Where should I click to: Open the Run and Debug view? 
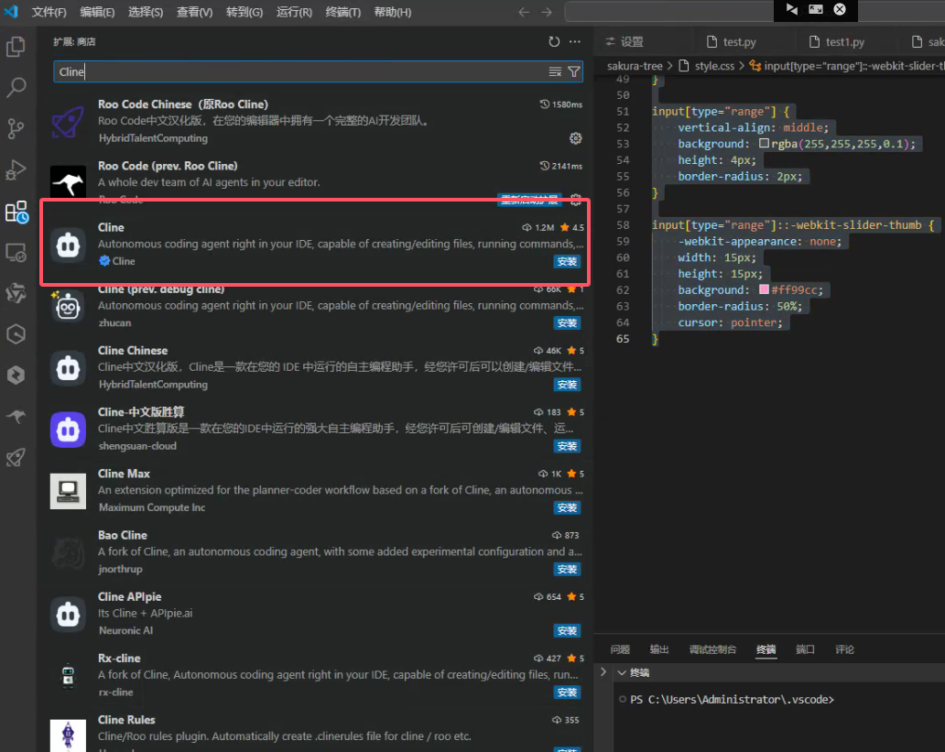point(16,170)
